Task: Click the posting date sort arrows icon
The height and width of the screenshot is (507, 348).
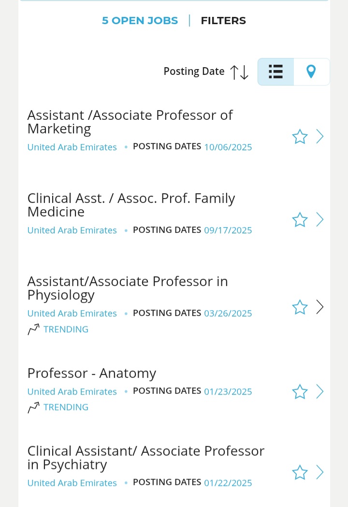Action: 239,72
